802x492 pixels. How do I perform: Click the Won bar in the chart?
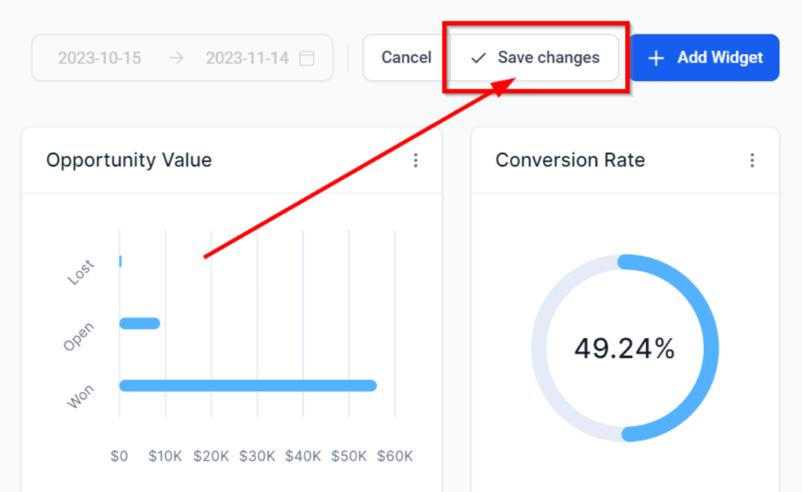pyautogui.click(x=247, y=386)
